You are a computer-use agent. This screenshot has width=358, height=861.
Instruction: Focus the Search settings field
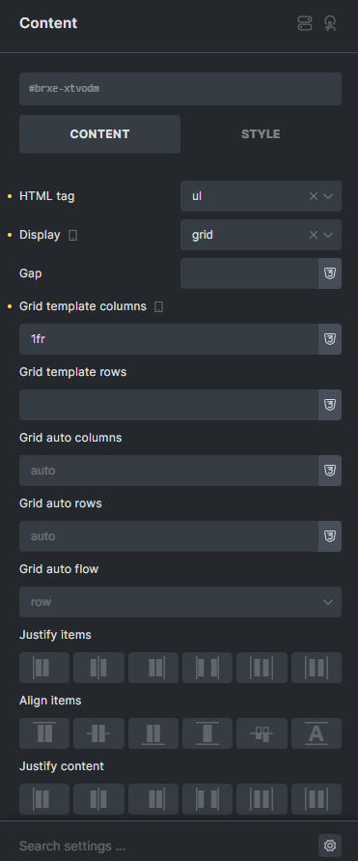click(164, 846)
